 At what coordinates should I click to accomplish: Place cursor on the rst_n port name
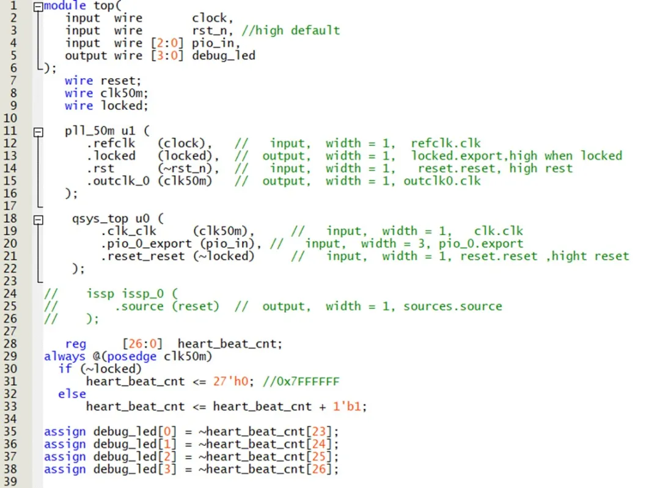[x=213, y=31]
